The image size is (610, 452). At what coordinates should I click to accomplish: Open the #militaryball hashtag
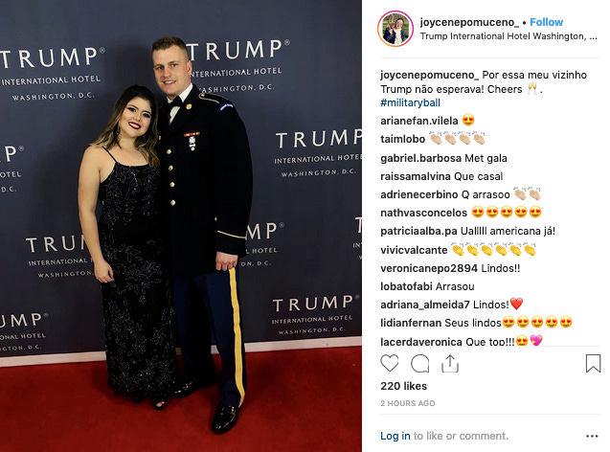pos(411,102)
